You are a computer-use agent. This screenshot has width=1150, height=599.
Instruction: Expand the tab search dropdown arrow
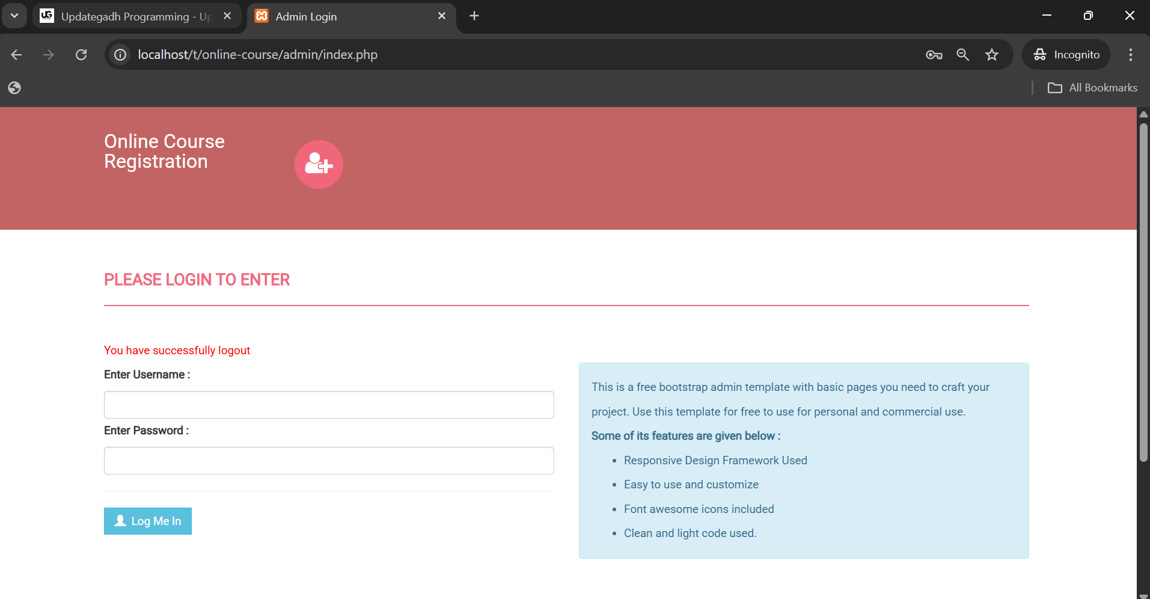14,16
